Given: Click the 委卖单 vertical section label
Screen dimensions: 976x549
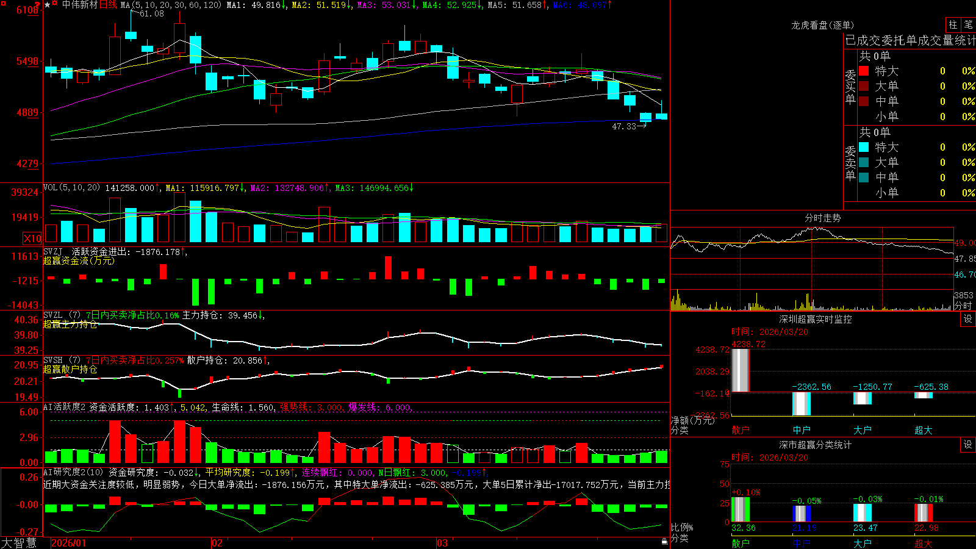Looking at the screenshot, I should coord(850,163).
